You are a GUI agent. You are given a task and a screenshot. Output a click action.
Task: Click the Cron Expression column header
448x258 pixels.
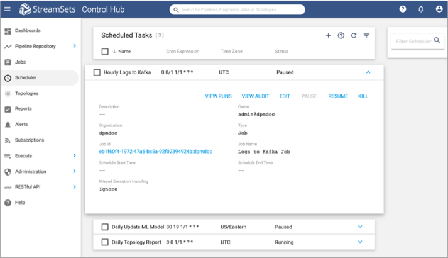tap(183, 52)
